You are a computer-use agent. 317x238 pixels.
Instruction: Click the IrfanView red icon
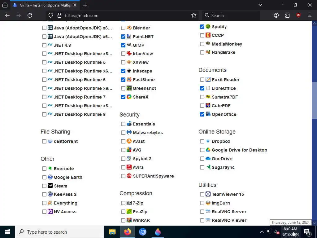click(x=129, y=53)
